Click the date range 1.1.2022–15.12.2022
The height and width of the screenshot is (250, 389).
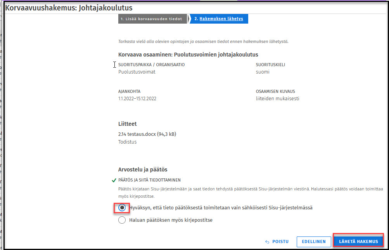coord(137,99)
